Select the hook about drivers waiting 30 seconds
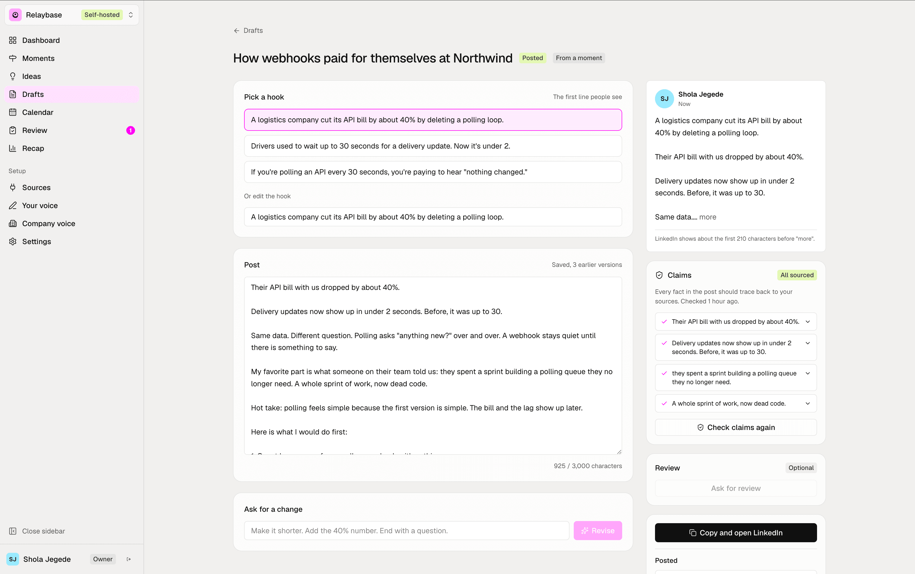Screen dimensions: 915x574 pos(433,146)
